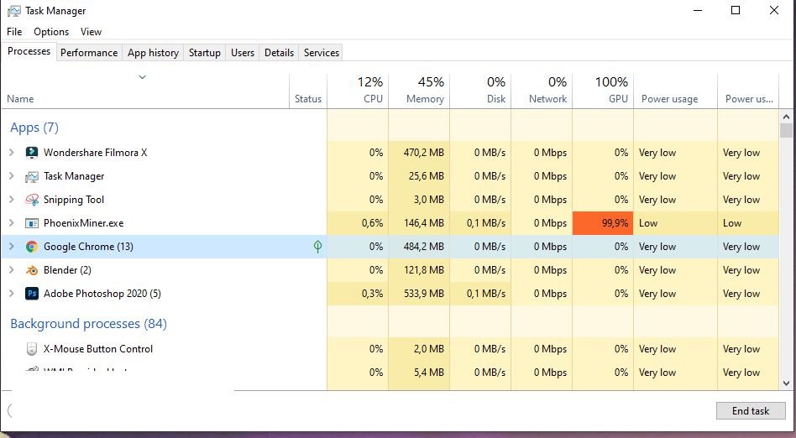Screen dimensions: 796x438
Task: Switch to the App history tab
Action: coord(153,53)
